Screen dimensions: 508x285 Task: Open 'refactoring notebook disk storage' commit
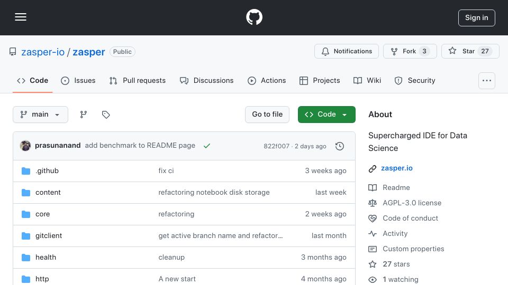pos(214,192)
